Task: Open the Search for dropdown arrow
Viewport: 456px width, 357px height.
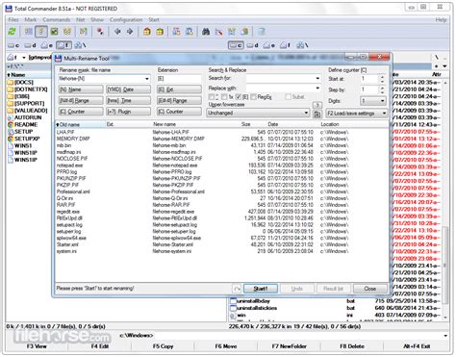Action: pos(317,78)
